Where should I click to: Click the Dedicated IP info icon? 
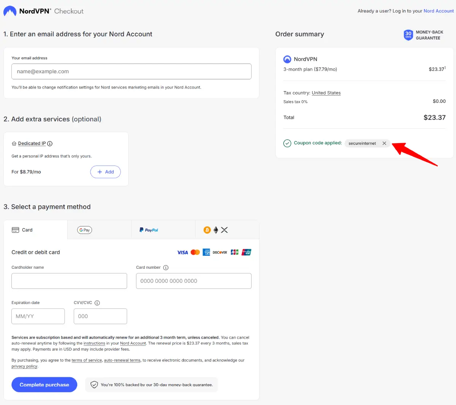(50, 143)
